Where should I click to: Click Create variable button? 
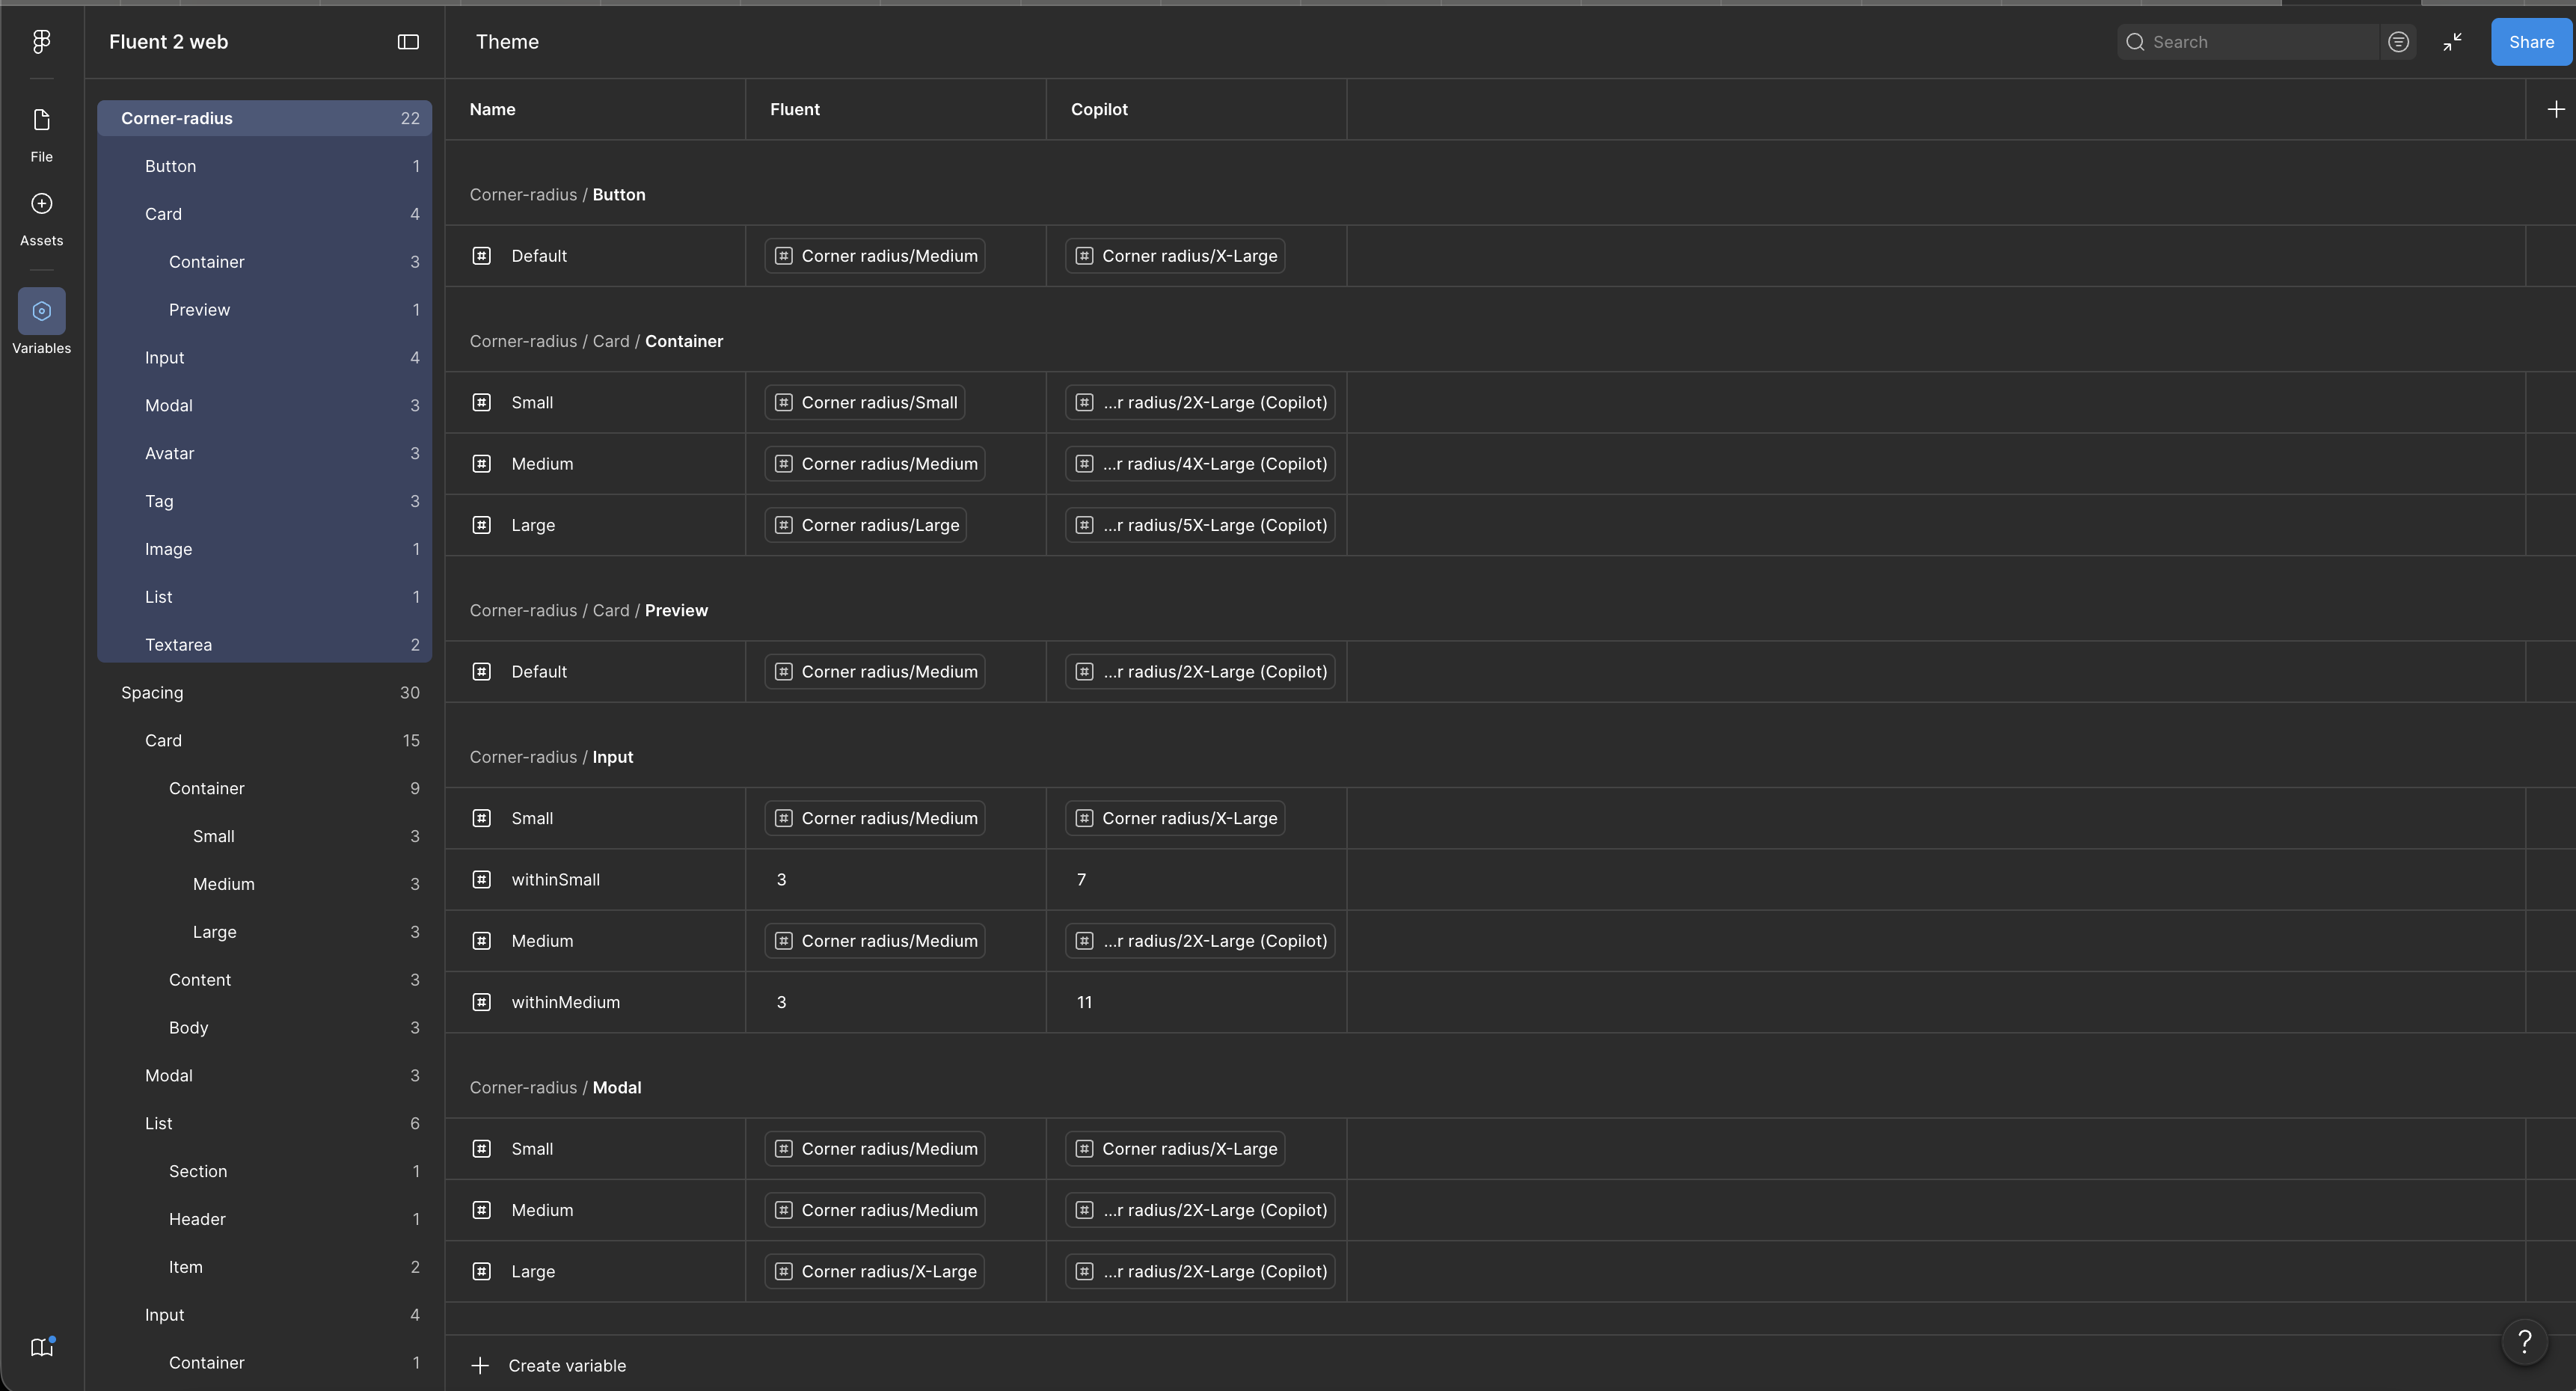click(548, 1365)
